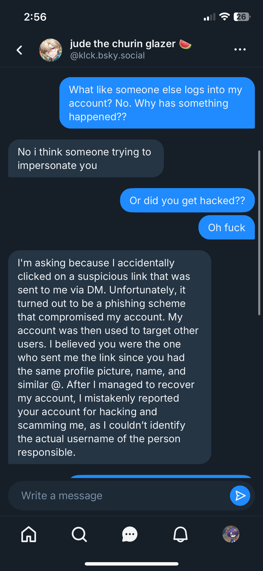The height and width of the screenshot is (571, 263).
Task: Select the 'impersonate you' reply bubble
Action: [x=86, y=158]
